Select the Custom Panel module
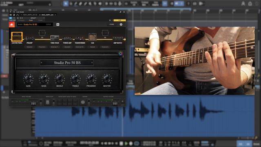 (x=17, y=37)
